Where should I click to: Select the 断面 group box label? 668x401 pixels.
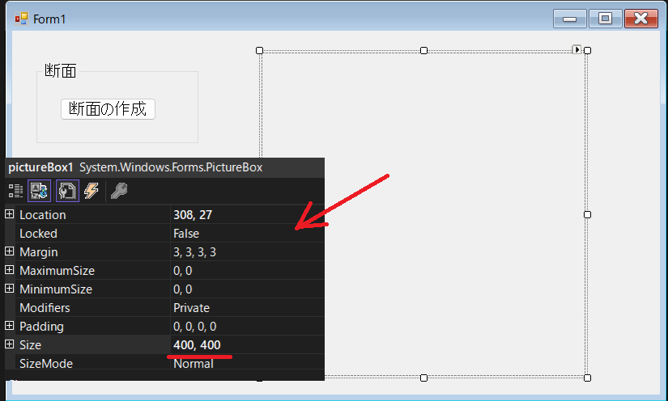point(60,71)
